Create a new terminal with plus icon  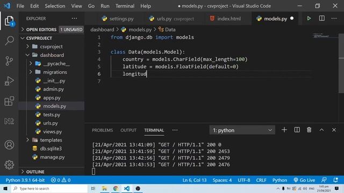tap(284, 130)
